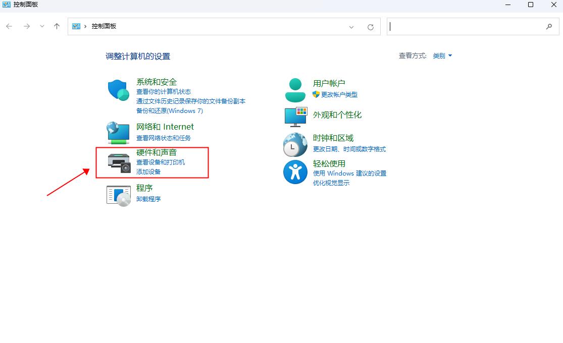563x343 pixels.
Task: Click the 查看设备和打印机 link
Action: click(160, 162)
